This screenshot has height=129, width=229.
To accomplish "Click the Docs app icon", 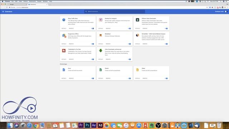I will [x=64, y=70].
